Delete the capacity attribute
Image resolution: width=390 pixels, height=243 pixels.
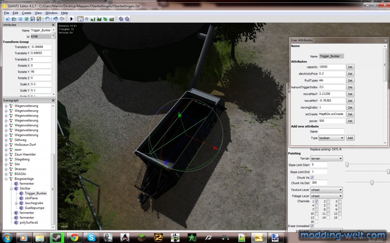[350, 67]
